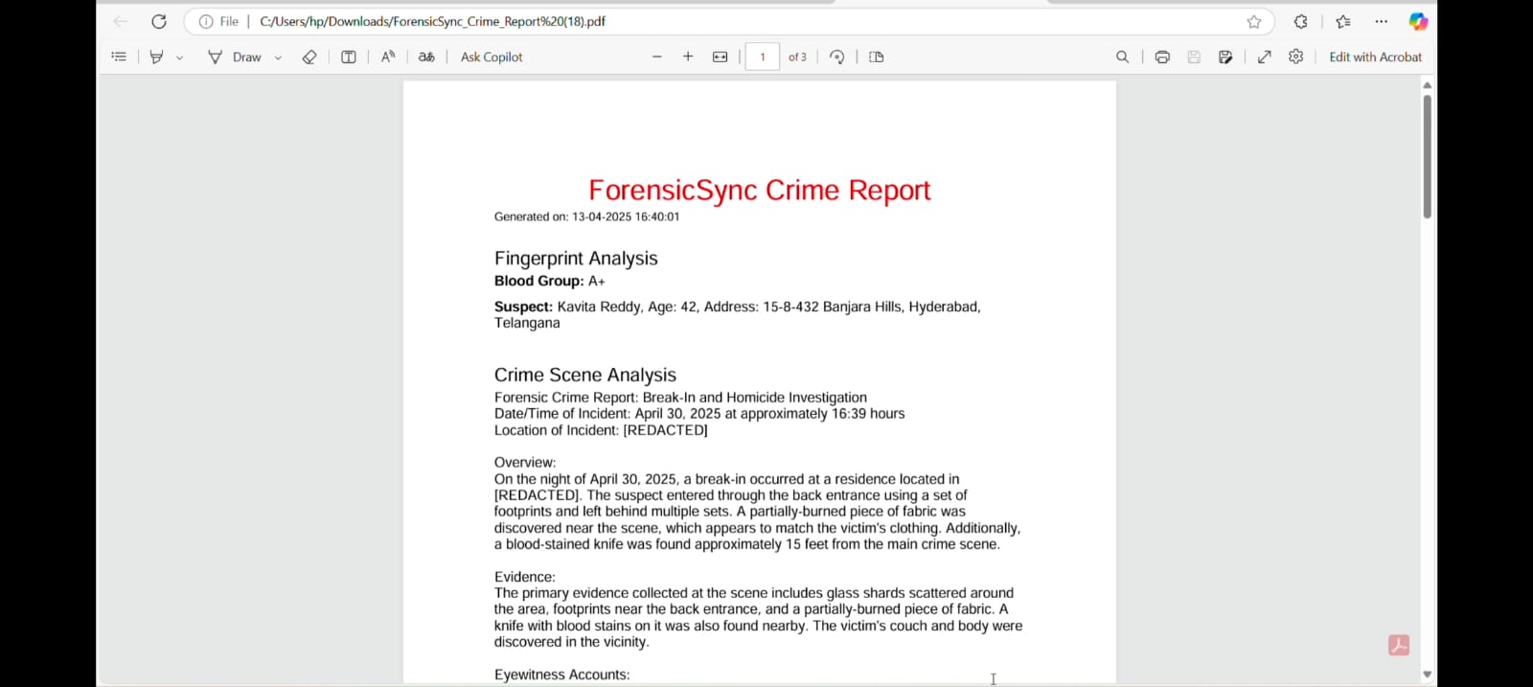1533x687 pixels.
Task: Click the floating Acrobat icon button
Action: pyautogui.click(x=1399, y=645)
